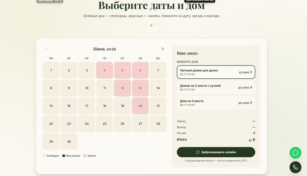Pick date 18 in calendar
Viewport: 307px width, 176px height.
pos(105,106)
